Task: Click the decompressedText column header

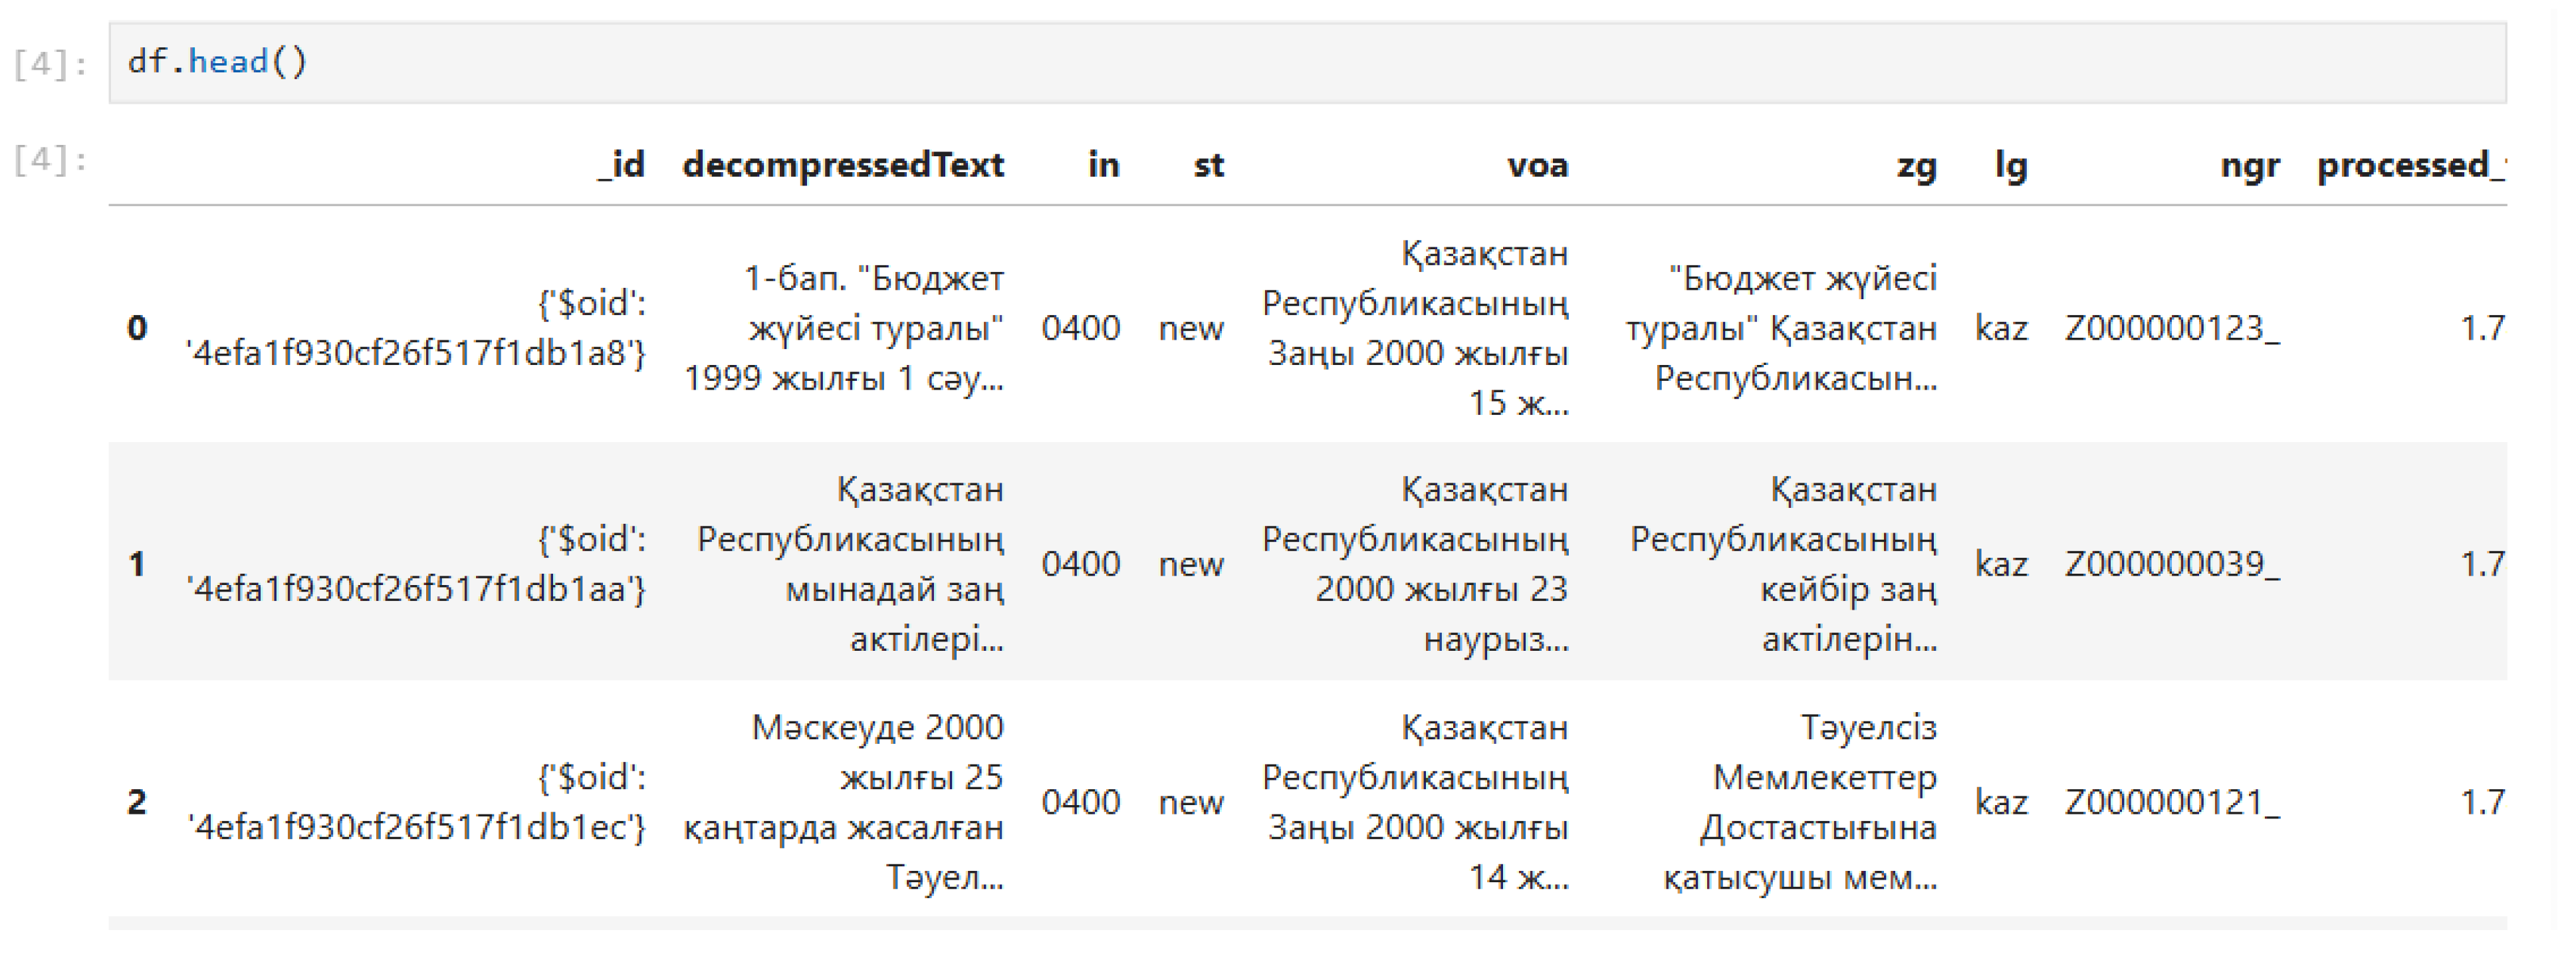Action: tap(843, 165)
